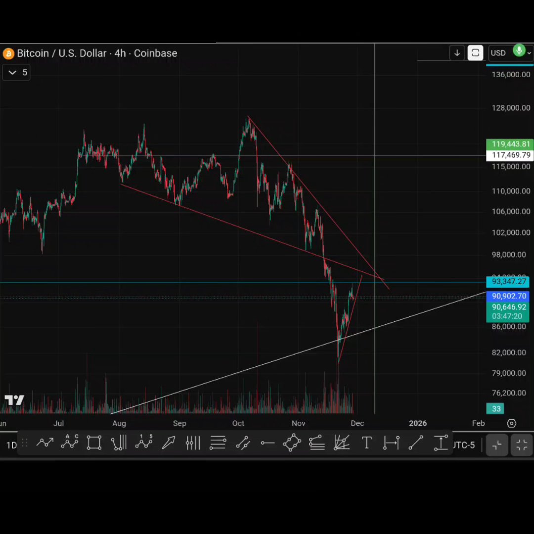
Task: Click the Feb label on time axis
Action: coord(478,423)
